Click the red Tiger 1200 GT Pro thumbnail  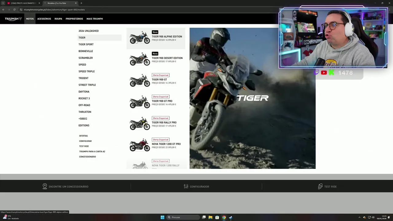click(x=140, y=145)
